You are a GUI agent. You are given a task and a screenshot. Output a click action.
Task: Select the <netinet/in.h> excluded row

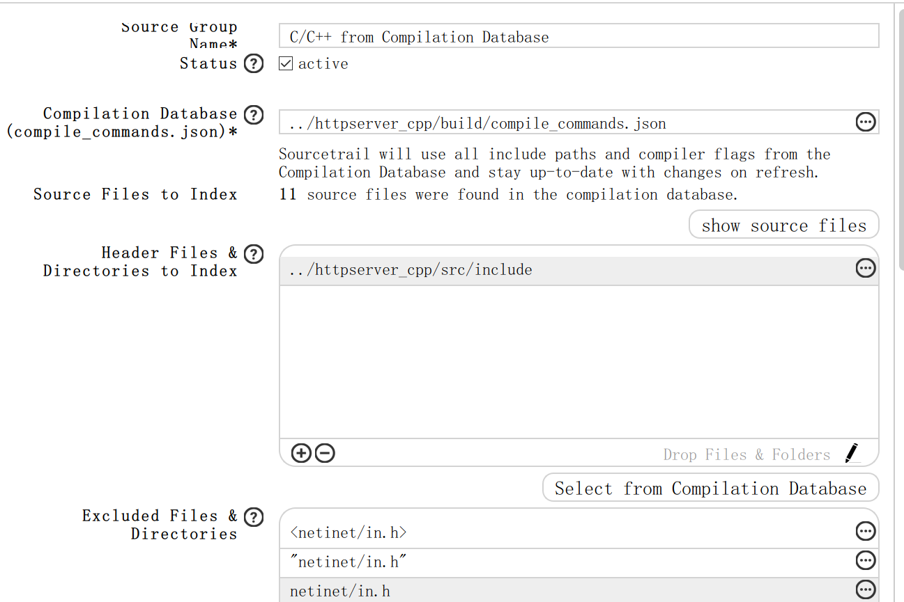coord(579,533)
